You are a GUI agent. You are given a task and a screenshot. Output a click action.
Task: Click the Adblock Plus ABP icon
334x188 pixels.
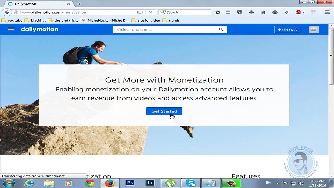click(298, 12)
